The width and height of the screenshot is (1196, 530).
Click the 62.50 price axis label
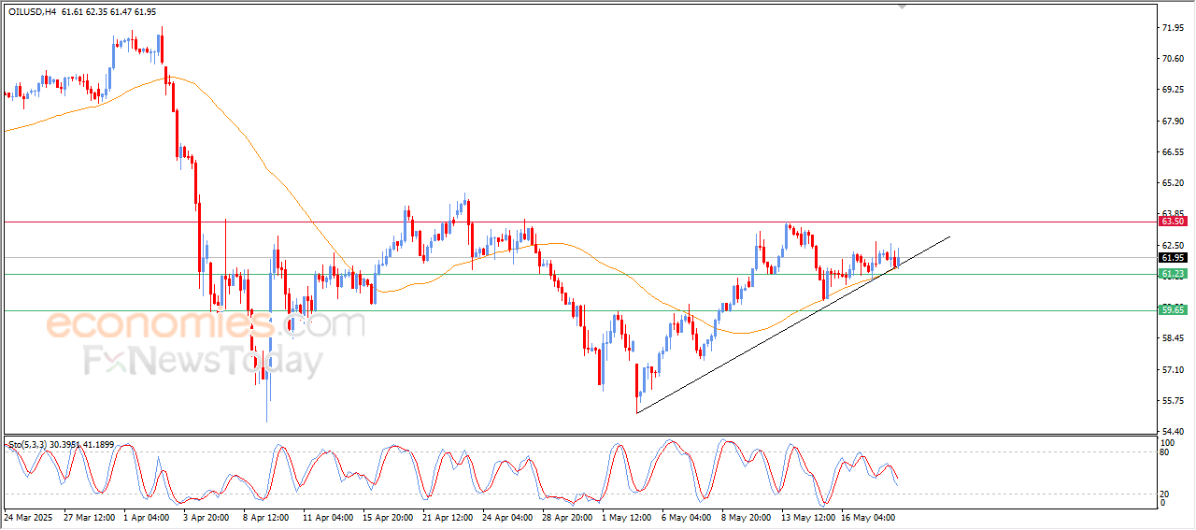coord(1173,245)
